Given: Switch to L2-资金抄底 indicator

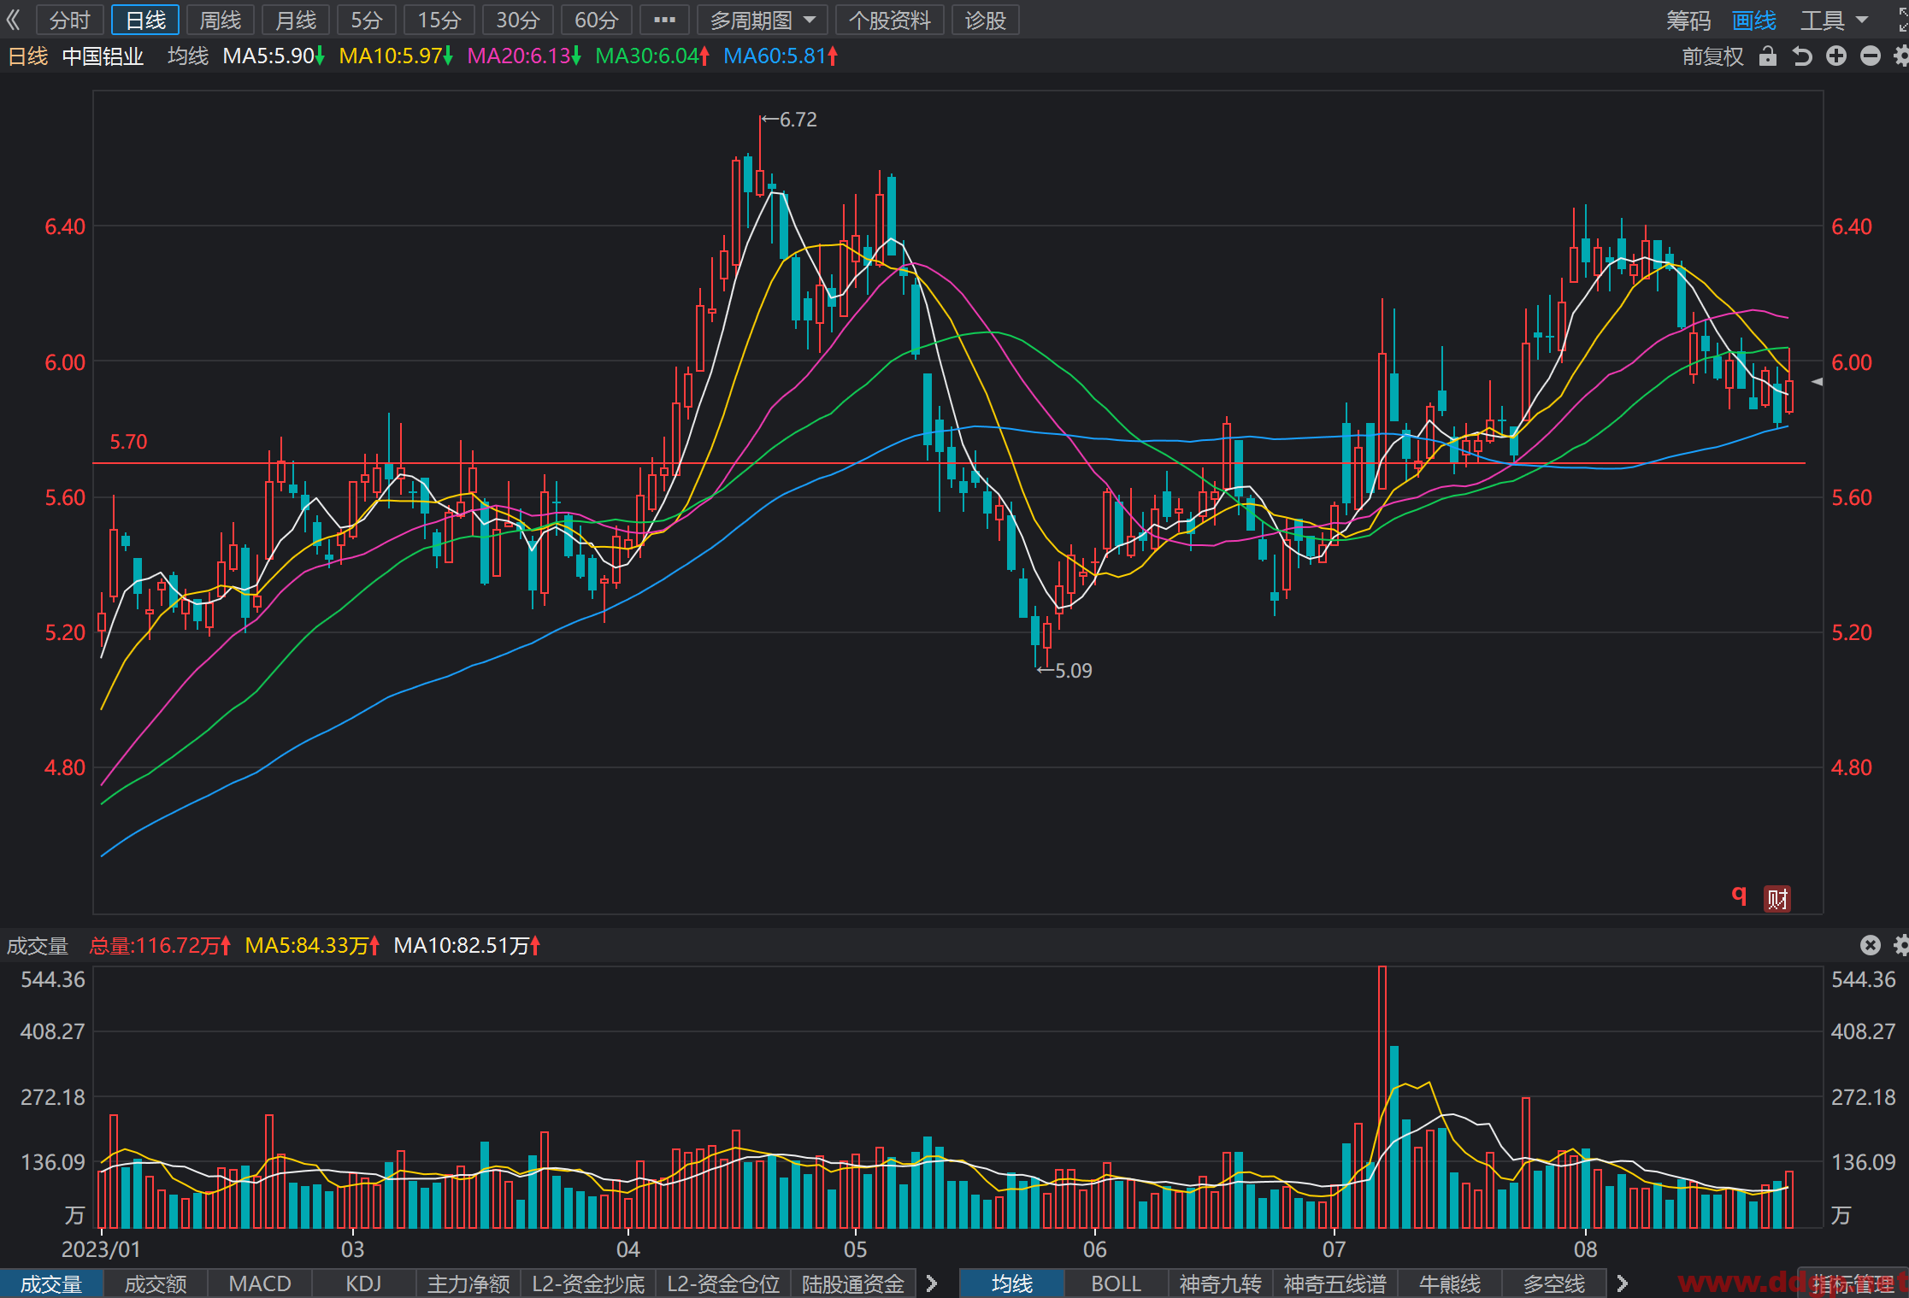Looking at the screenshot, I should point(588,1283).
